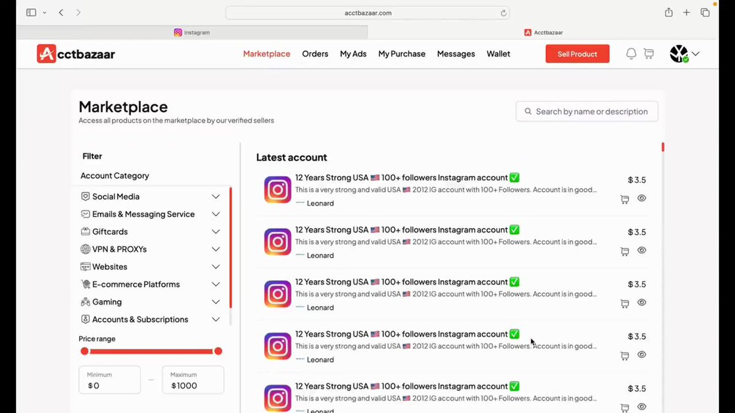The image size is (735, 413).
Task: Open the header shopping cart icon
Action: (649, 54)
